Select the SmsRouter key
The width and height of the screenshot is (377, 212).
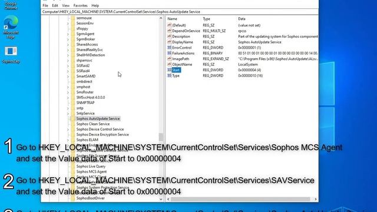pos(85,92)
